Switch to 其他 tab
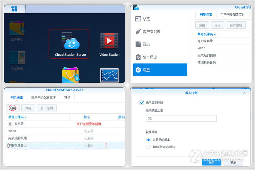 point(67,97)
